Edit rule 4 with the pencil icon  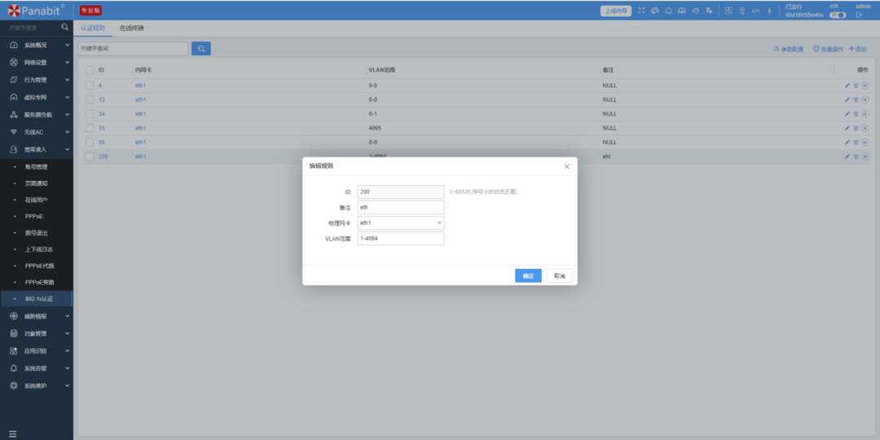pos(847,86)
